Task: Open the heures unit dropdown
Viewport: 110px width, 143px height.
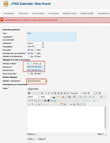Action: [37, 63]
